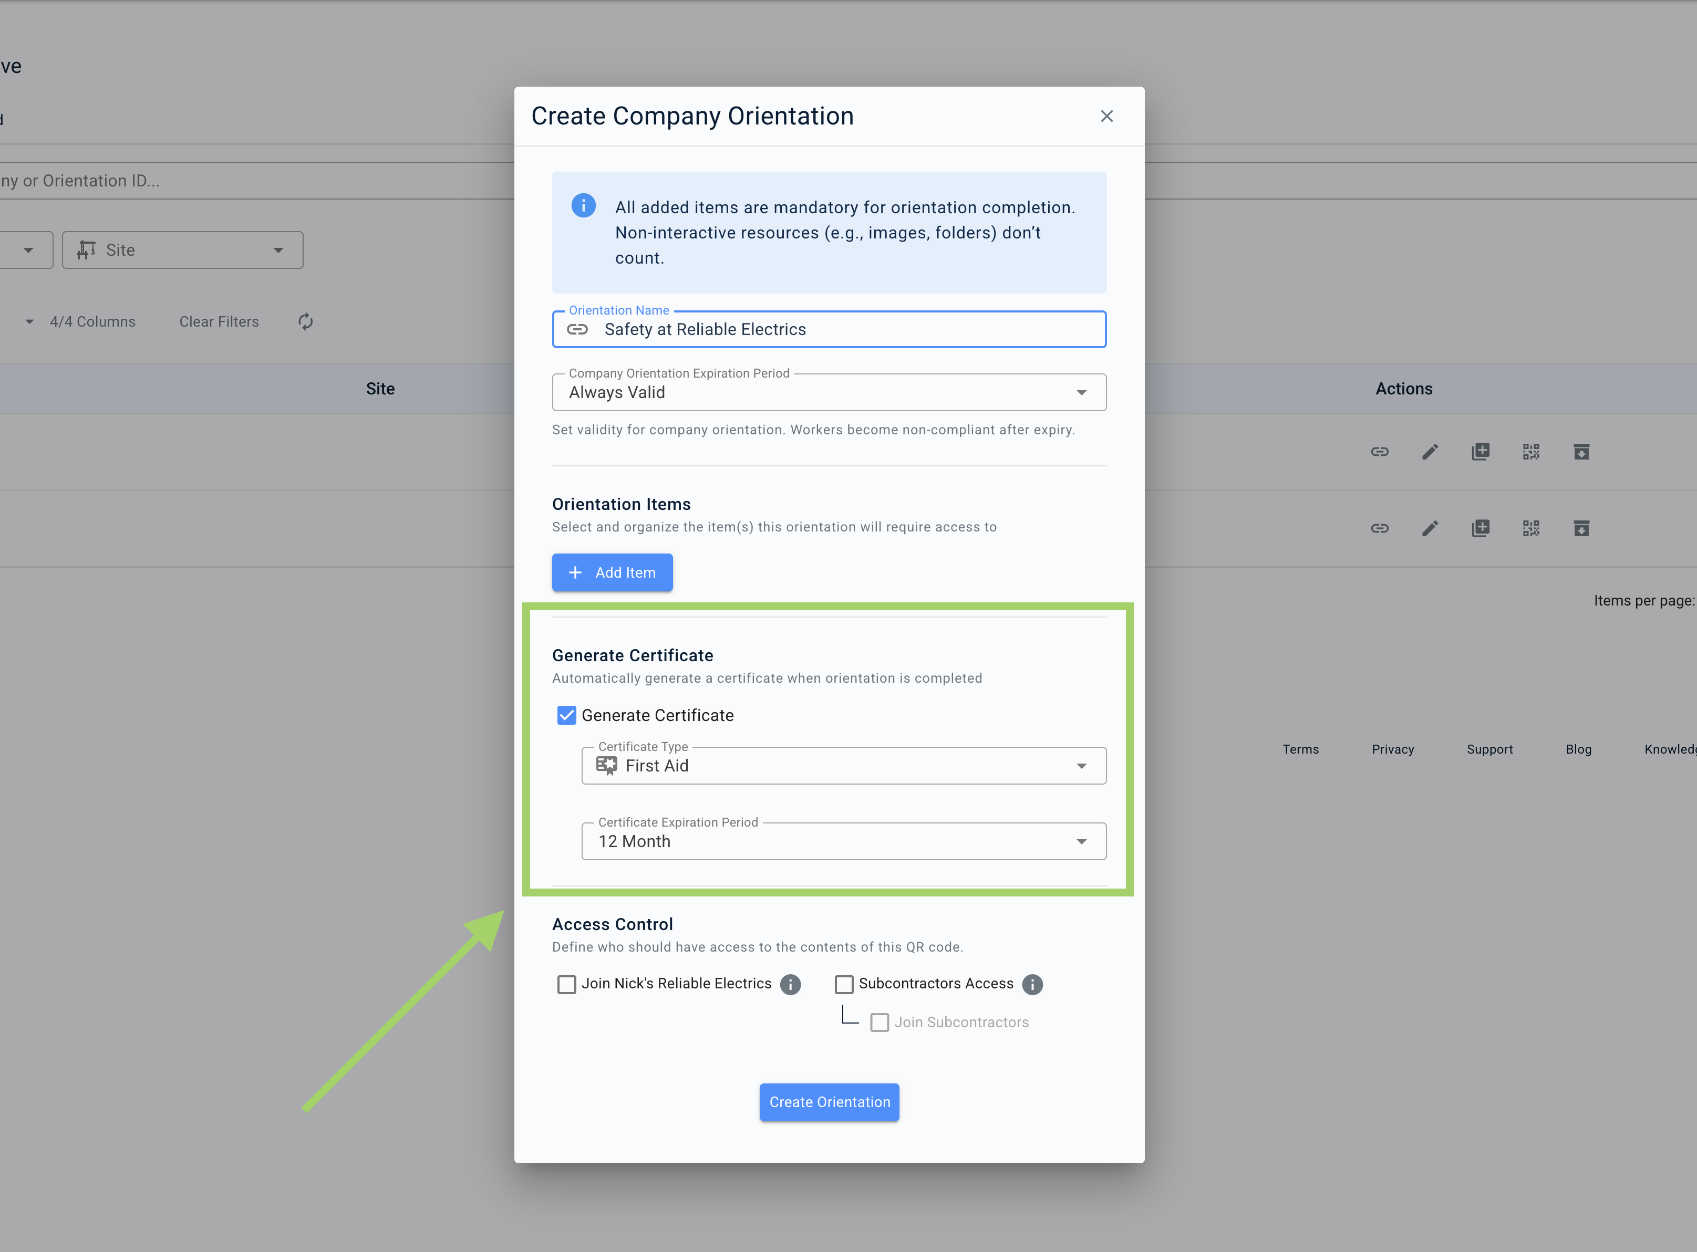Click info icon beside Subcontractors Access
1697x1252 pixels.
click(1032, 984)
